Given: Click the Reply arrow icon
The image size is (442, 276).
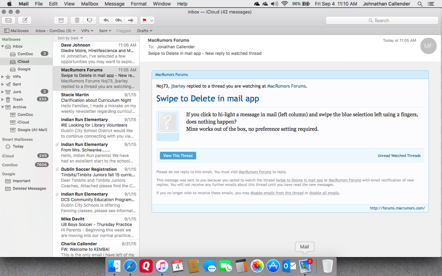Looking at the screenshot, I should (x=106, y=20).
